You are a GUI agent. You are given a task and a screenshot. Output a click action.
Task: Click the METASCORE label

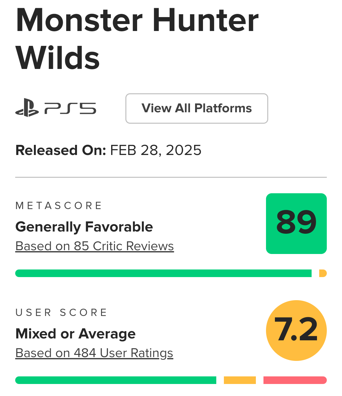(x=59, y=206)
